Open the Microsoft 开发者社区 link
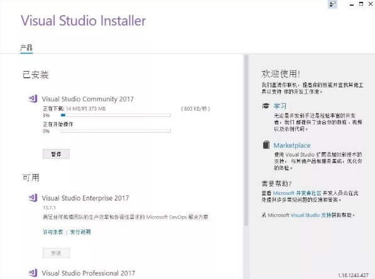This screenshot has width=375, height=279. tap(297, 193)
